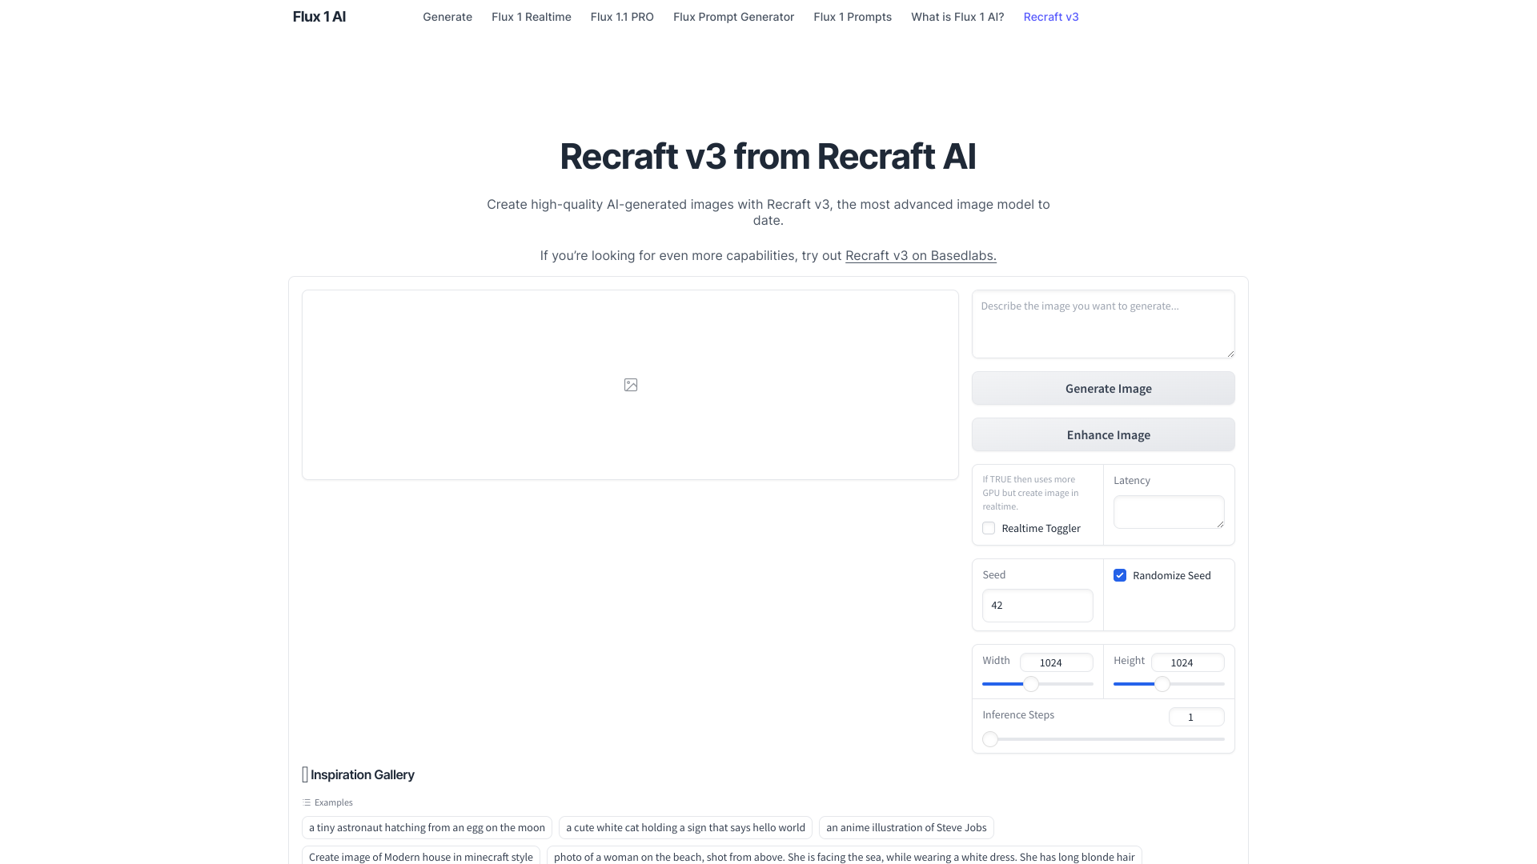Go to Flux 1.1 PRO page
Screen dimensions: 1537x864
(622, 17)
